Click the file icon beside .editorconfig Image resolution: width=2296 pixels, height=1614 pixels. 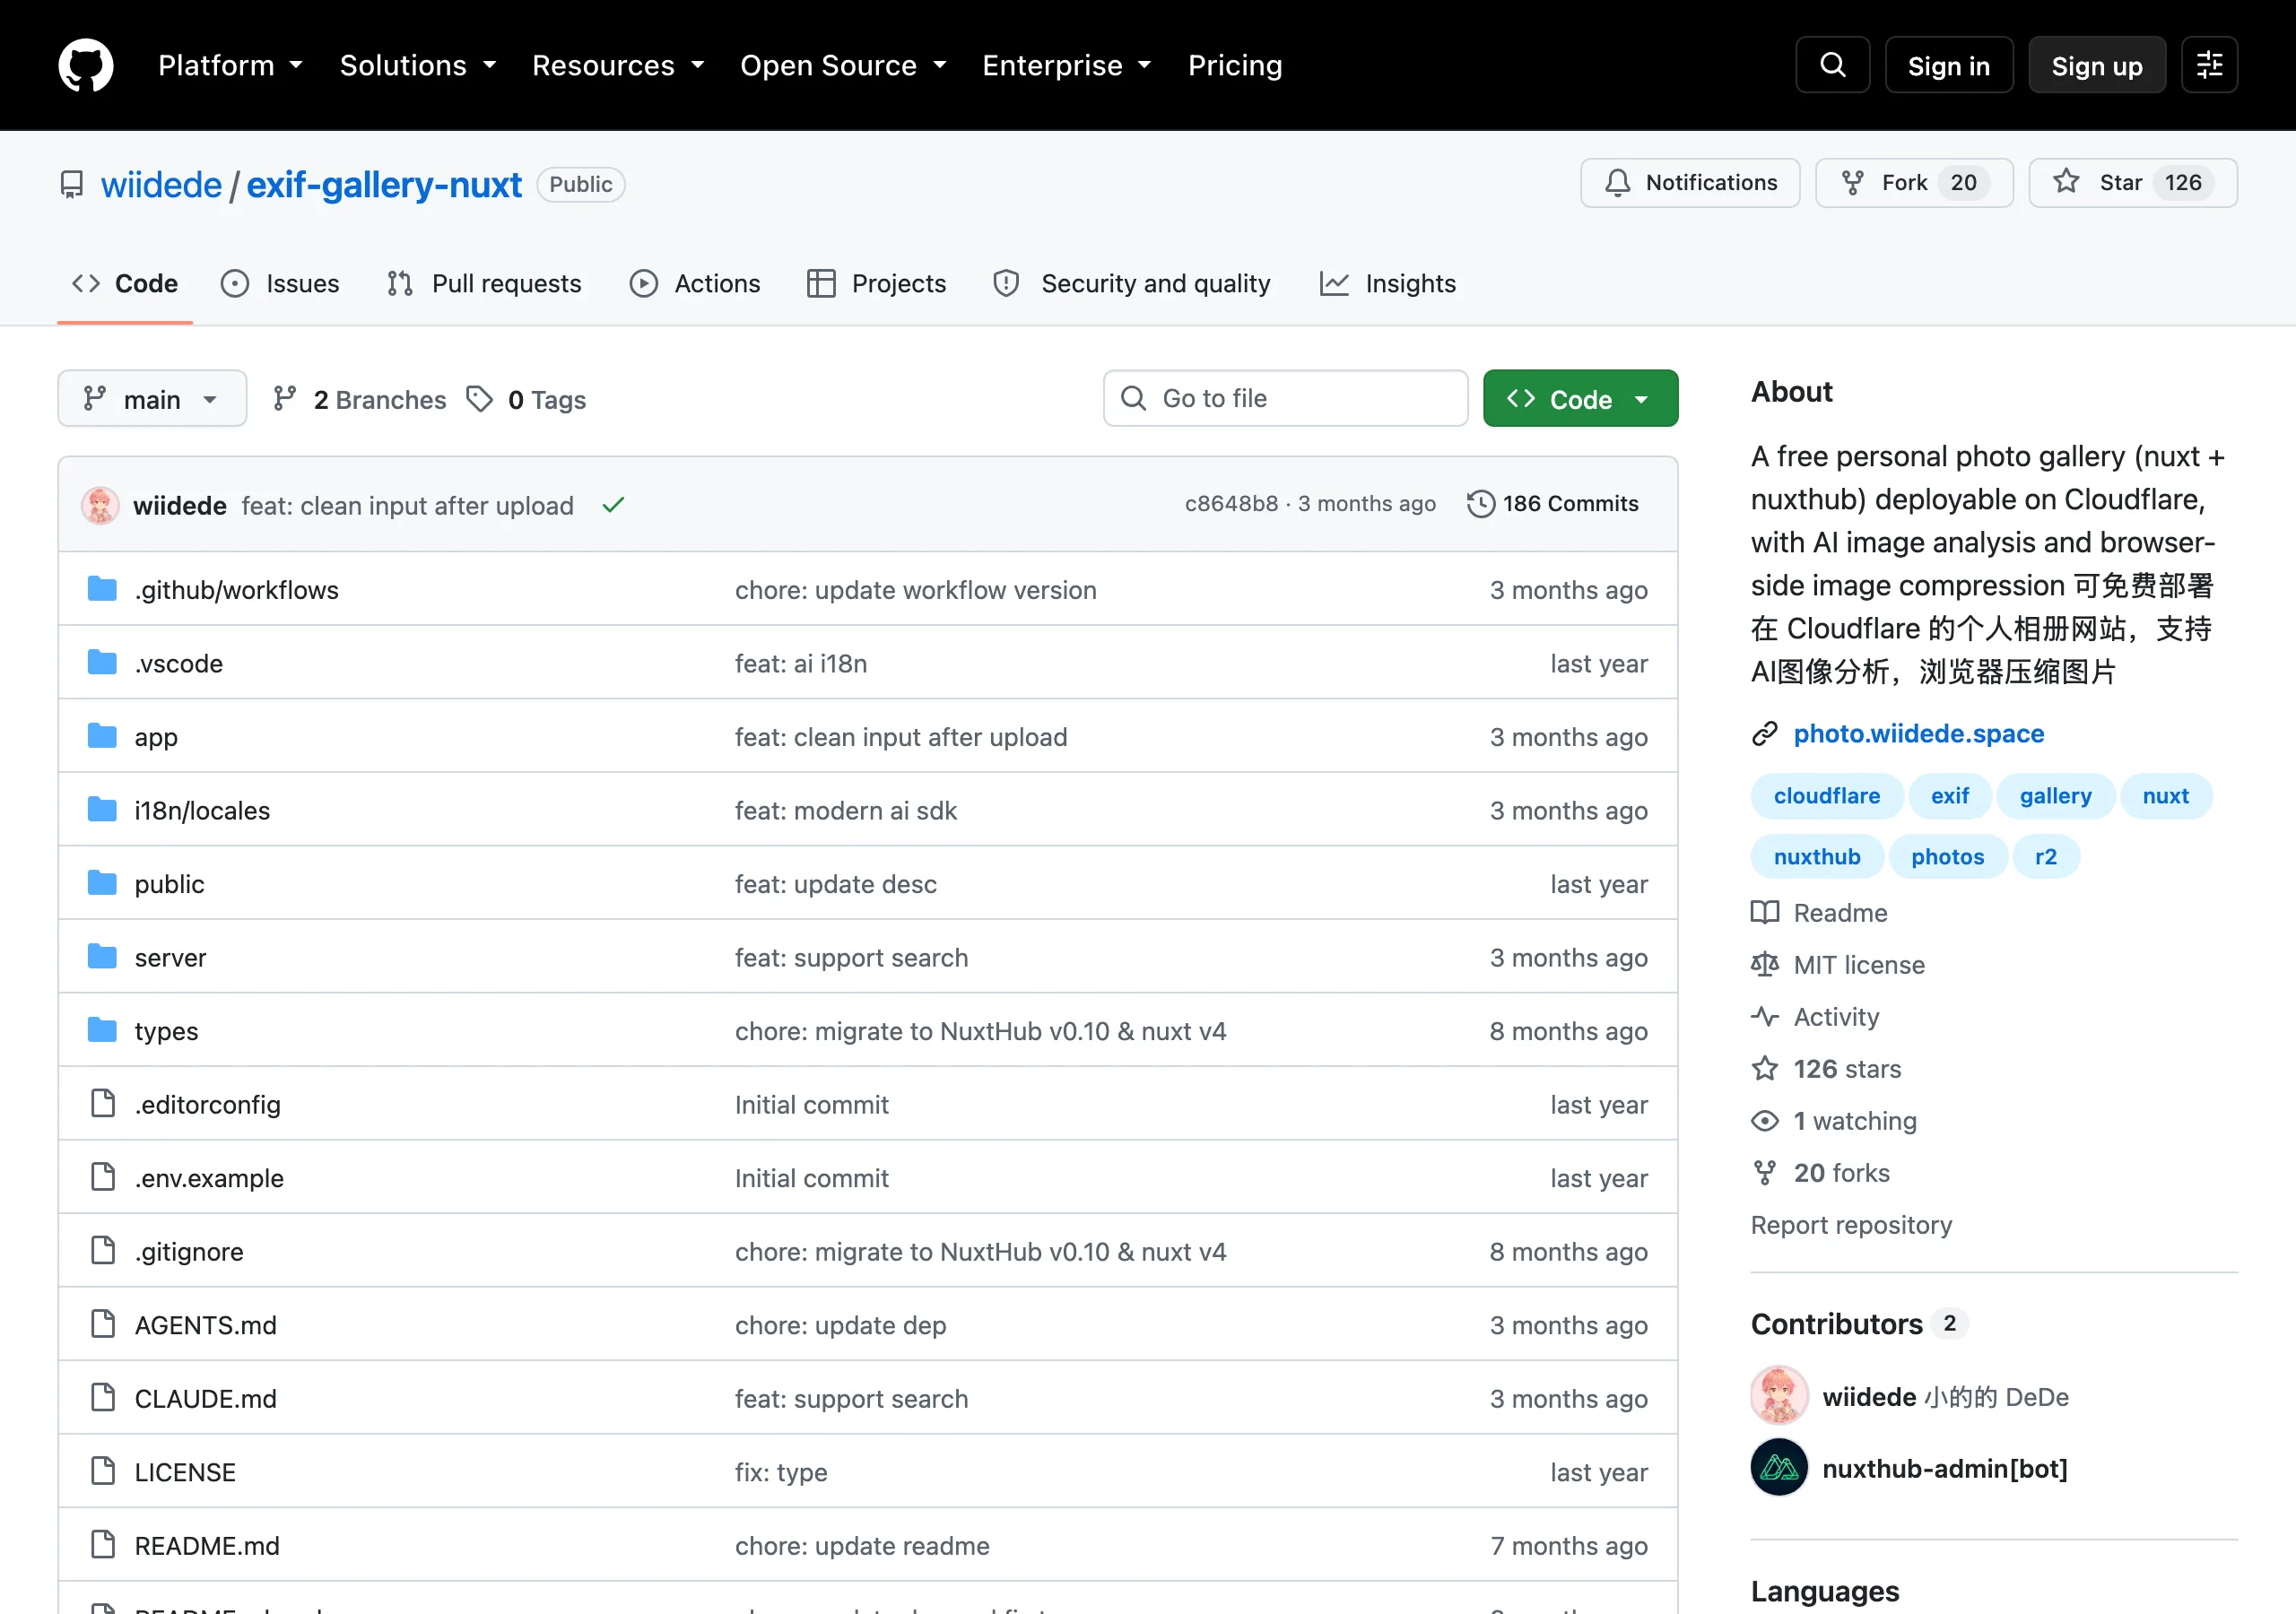tap(103, 1103)
